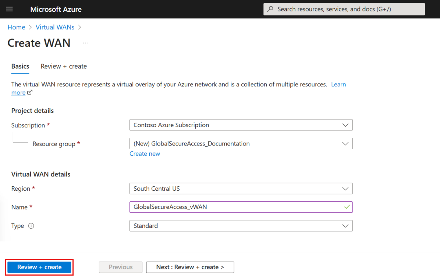440x280 pixels.
Task: Open the Learn more link
Action: pyautogui.click(x=338, y=85)
